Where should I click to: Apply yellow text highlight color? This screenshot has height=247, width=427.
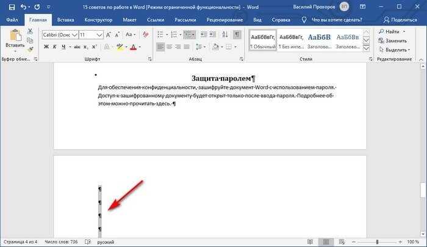click(x=120, y=47)
